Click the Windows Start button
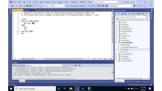 11,88
